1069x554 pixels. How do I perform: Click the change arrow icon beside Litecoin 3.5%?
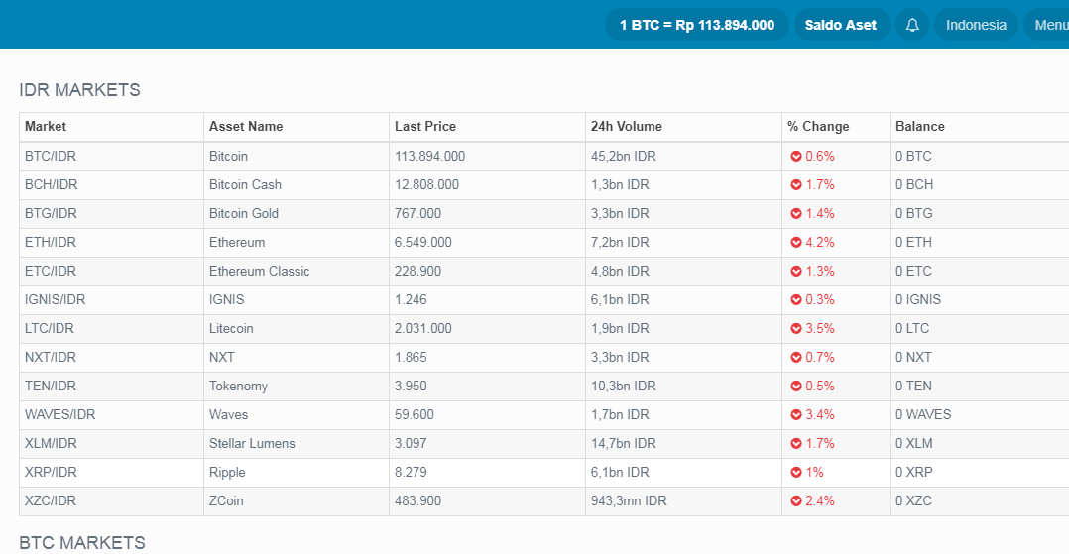[x=795, y=329]
